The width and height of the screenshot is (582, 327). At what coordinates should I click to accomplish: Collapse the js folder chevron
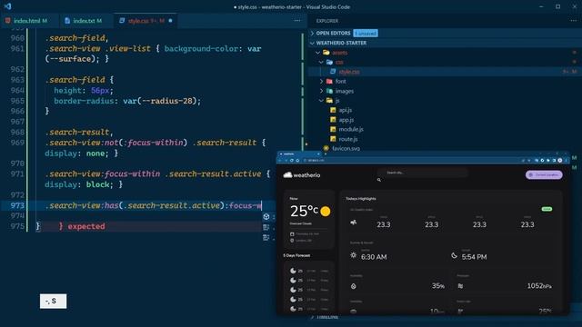coord(321,101)
